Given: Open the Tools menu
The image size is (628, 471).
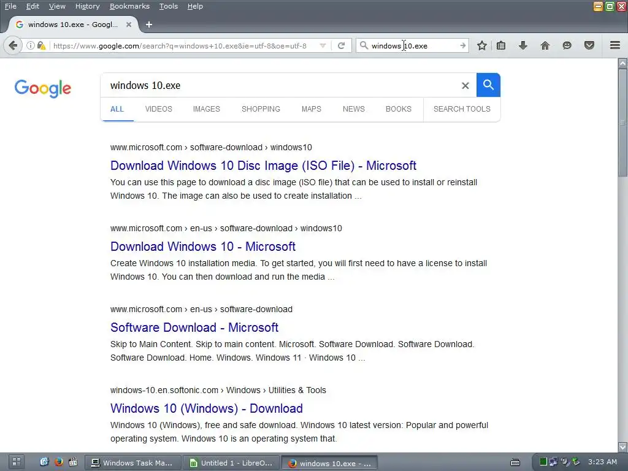Looking at the screenshot, I should (168, 6).
